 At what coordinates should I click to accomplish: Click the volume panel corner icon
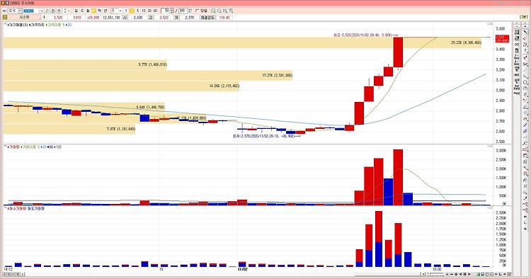pyautogui.click(x=490, y=146)
